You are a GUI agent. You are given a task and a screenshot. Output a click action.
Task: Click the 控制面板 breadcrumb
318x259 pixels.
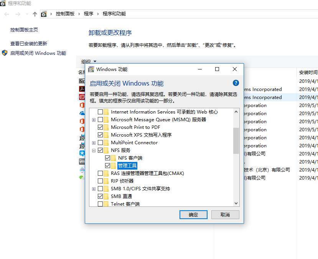click(x=65, y=14)
